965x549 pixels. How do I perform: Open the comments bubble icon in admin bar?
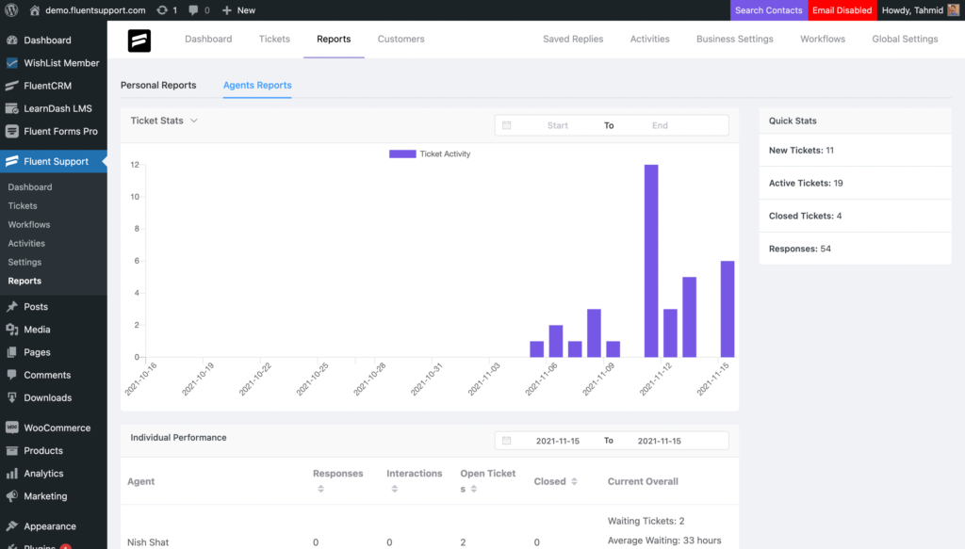pos(193,10)
